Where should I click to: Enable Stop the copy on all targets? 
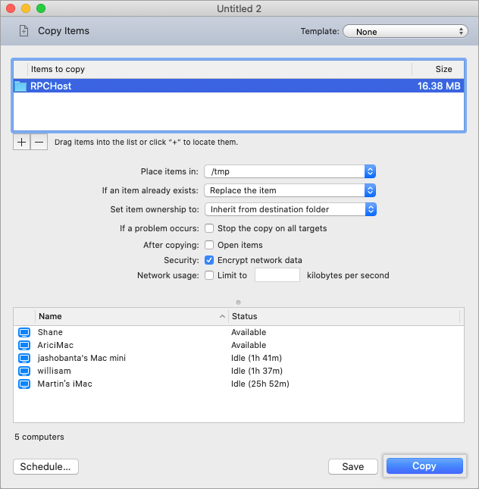tap(209, 228)
